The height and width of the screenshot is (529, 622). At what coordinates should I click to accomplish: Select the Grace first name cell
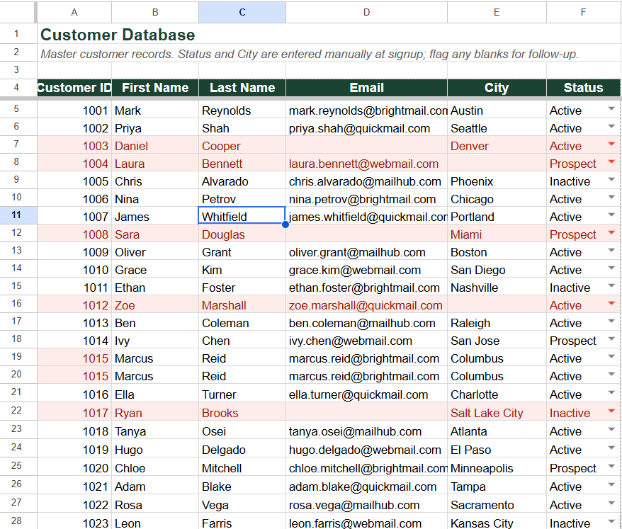155,270
